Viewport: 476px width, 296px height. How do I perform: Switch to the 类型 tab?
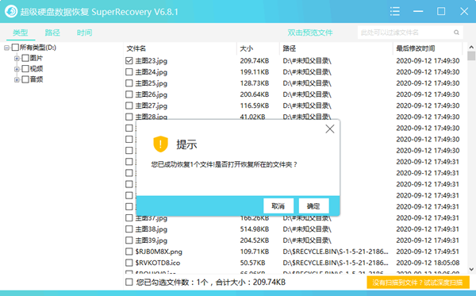[x=21, y=33]
